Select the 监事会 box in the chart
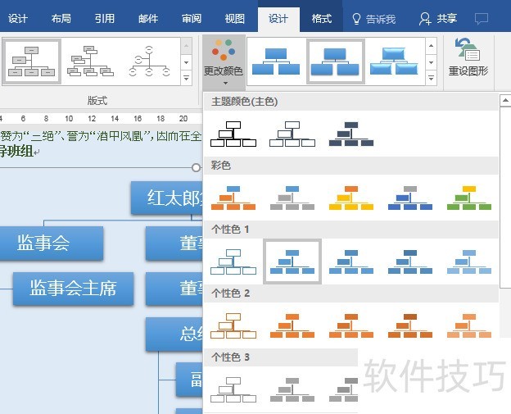511x414 pixels. pyautogui.click(x=52, y=243)
